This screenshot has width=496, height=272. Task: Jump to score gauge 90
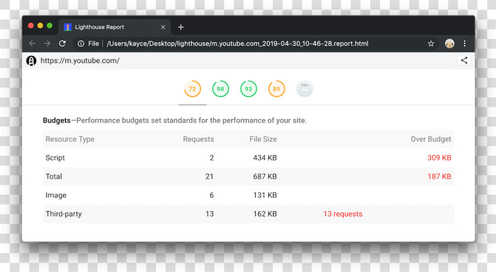tap(220, 89)
